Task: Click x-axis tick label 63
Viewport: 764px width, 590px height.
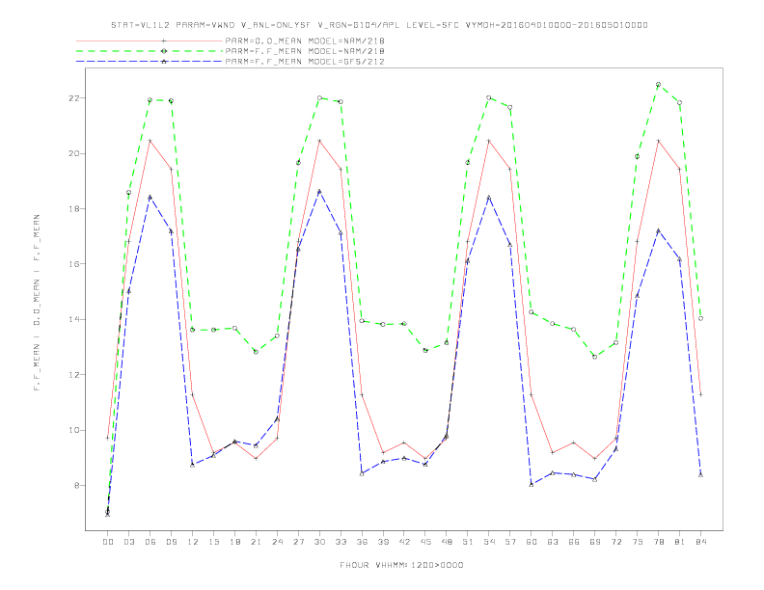Action: coord(553,542)
